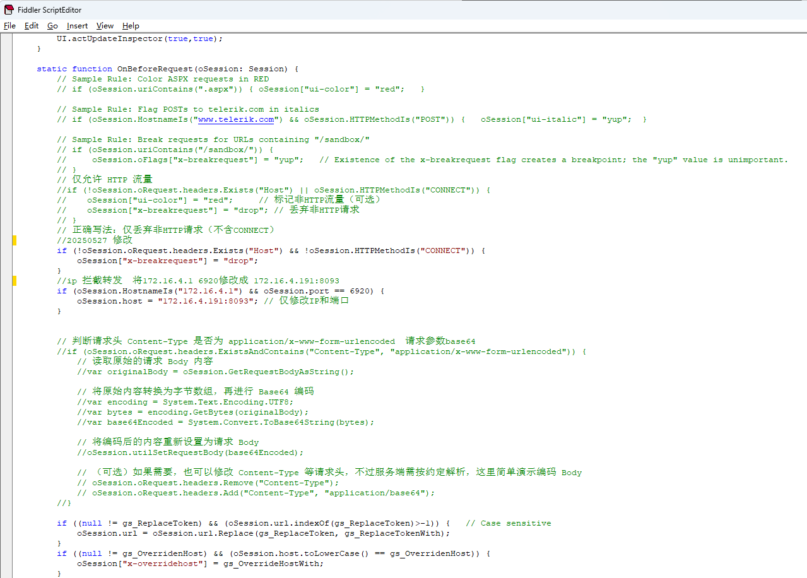Click the oSession.HostnameIs("172.16.4.1") condition line
The image size is (807, 578).
point(221,291)
